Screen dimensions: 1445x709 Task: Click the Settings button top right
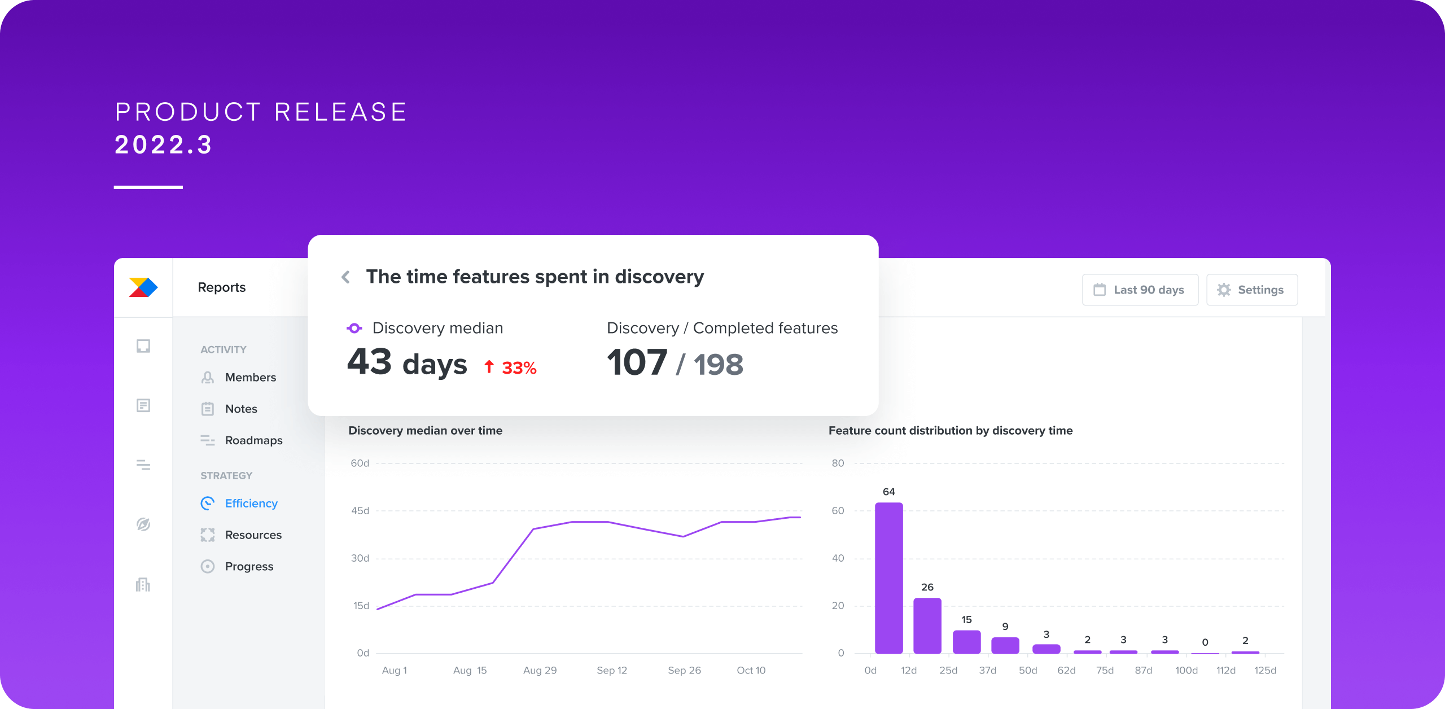tap(1256, 288)
